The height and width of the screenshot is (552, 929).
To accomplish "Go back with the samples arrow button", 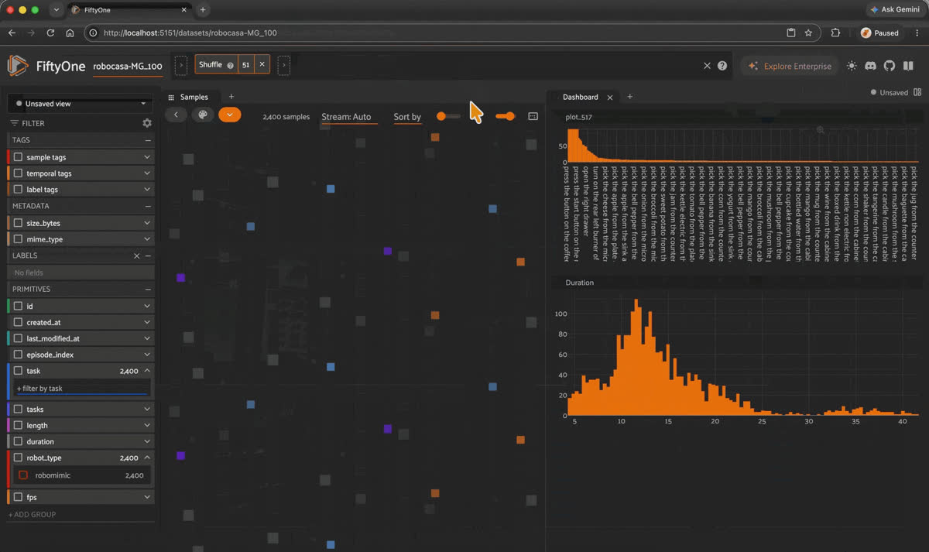I will [x=176, y=115].
